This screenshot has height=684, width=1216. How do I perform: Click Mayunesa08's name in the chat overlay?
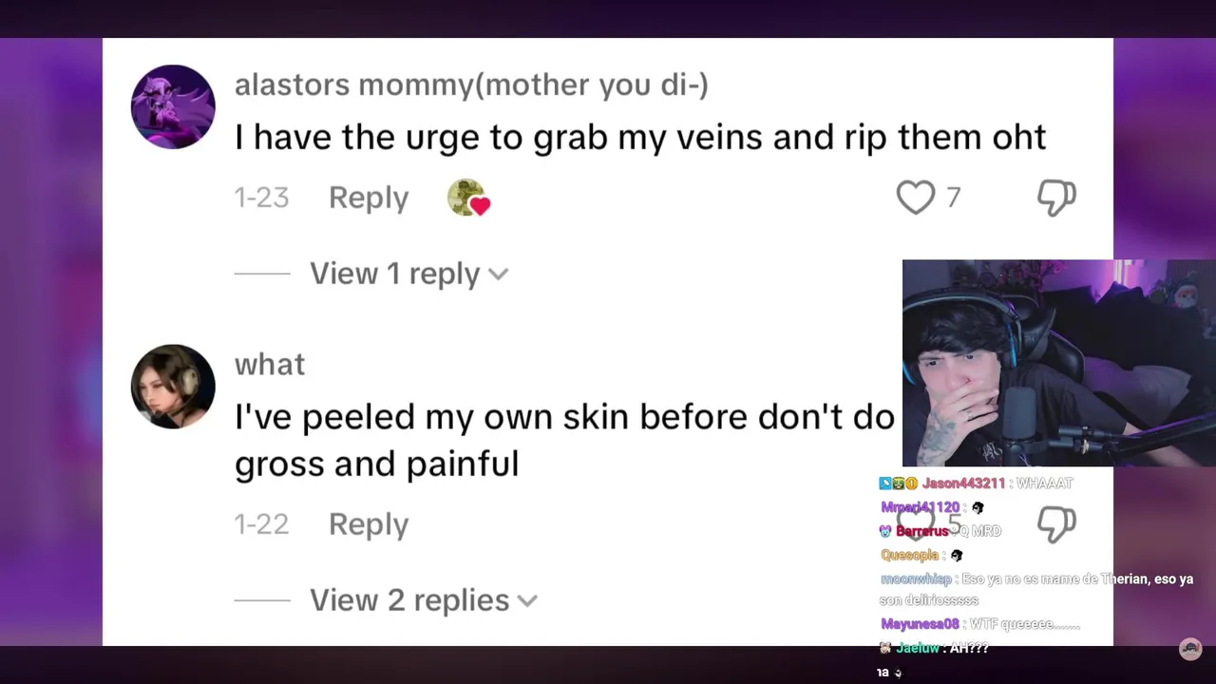[x=919, y=624]
